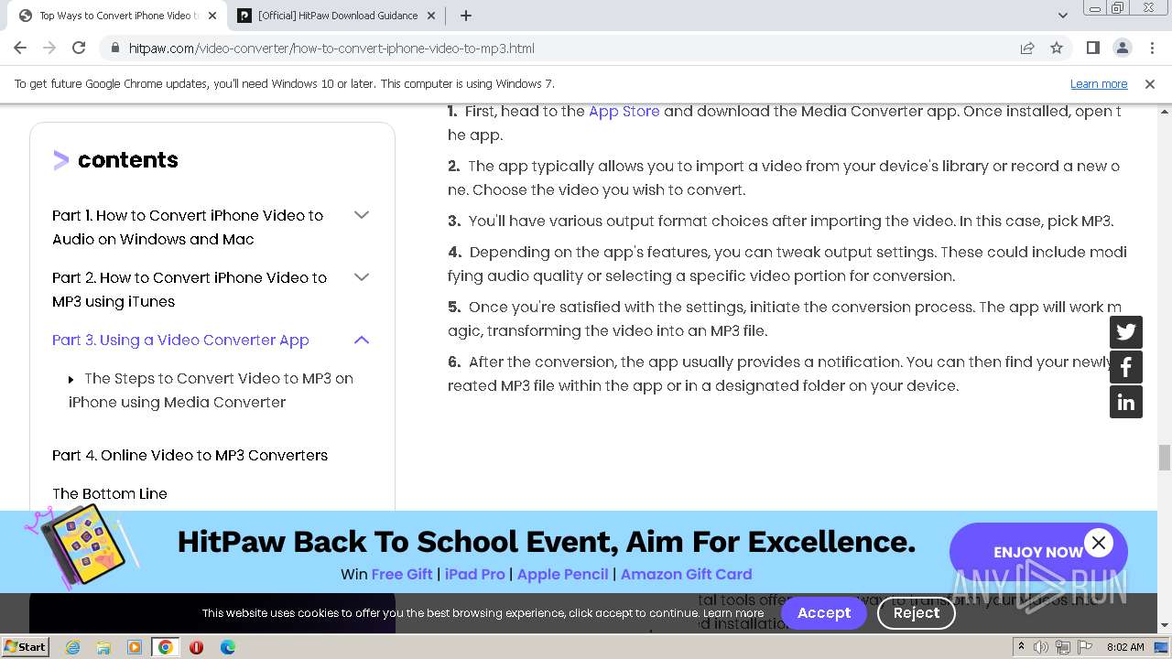Viewport: 1172px width, 659px height.
Task: Share this page icon in address bar
Action: (x=1027, y=48)
